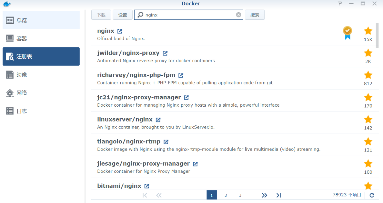Open tiangolo/nginx-rtmp external link icon
Screen dimensions: 383x203
pos(166,142)
